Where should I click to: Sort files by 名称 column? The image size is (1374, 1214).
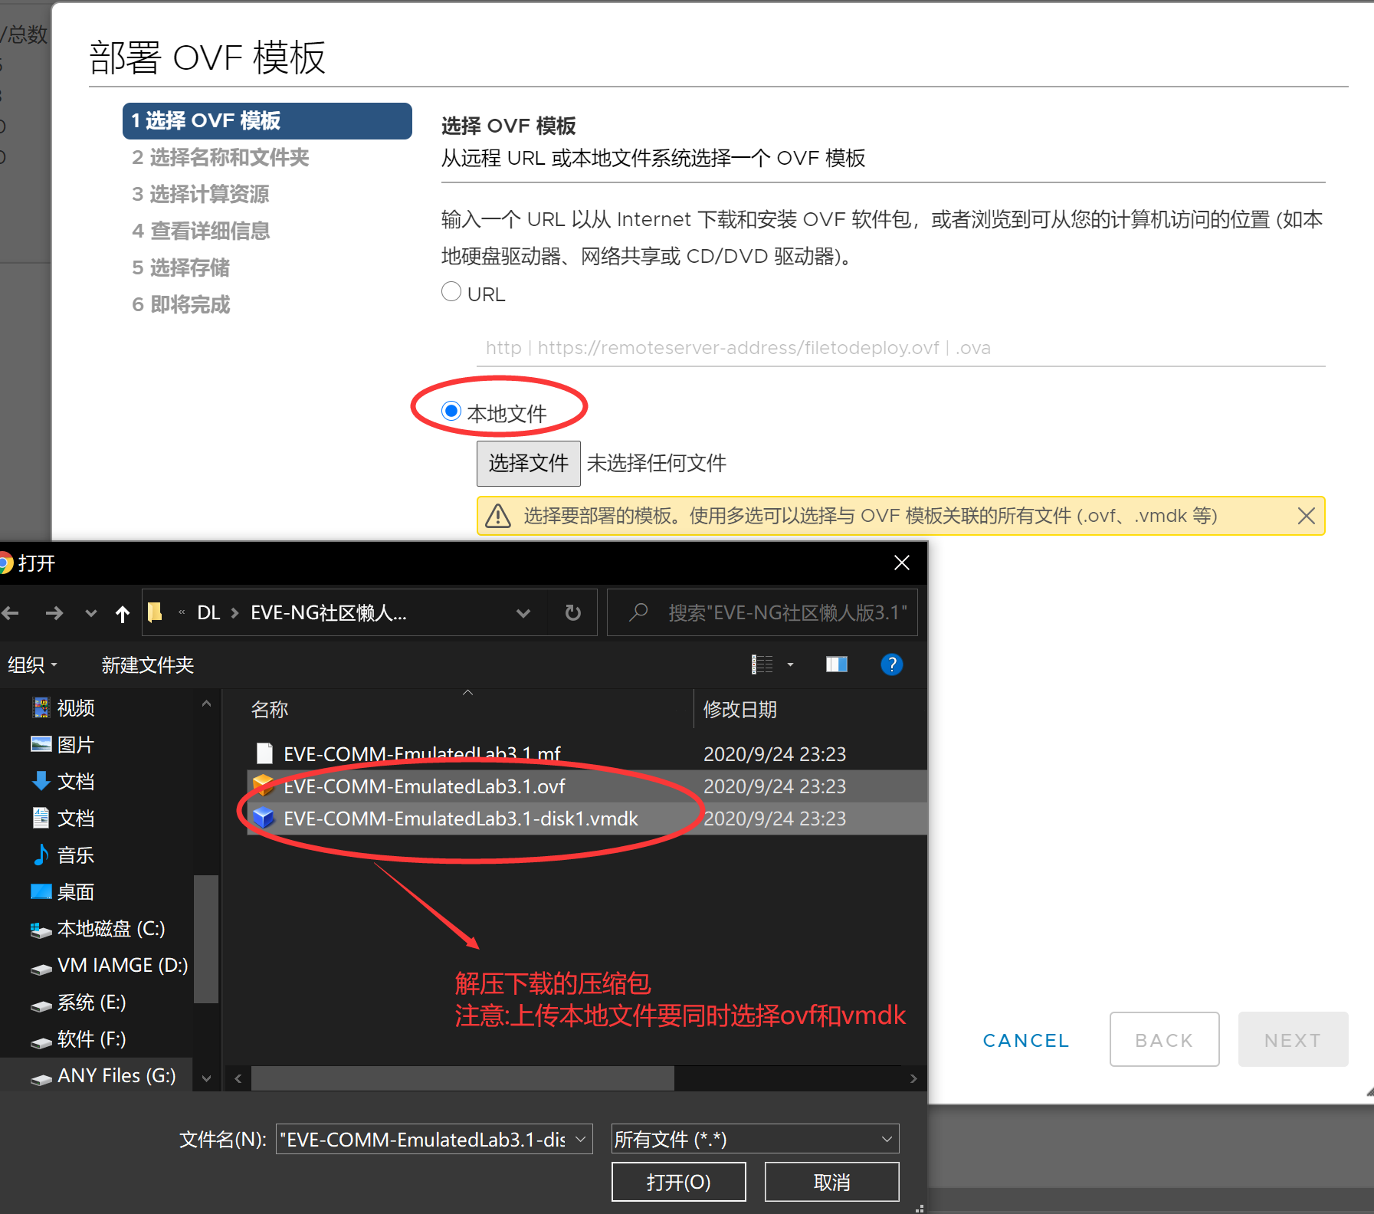point(270,709)
